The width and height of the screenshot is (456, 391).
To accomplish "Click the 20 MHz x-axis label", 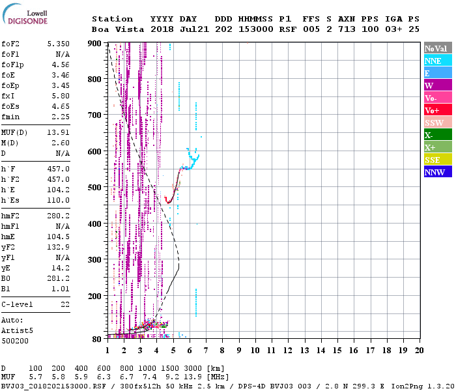I will [x=419, y=351].
